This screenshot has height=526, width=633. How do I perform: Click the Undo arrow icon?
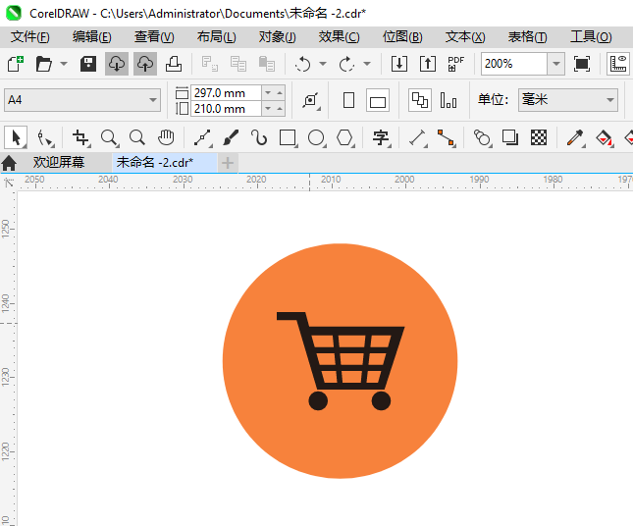pyautogui.click(x=303, y=64)
